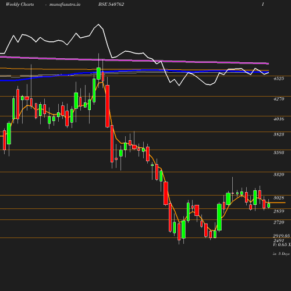
Task: Click the 2720 price axis label
Action: tap(279, 222)
